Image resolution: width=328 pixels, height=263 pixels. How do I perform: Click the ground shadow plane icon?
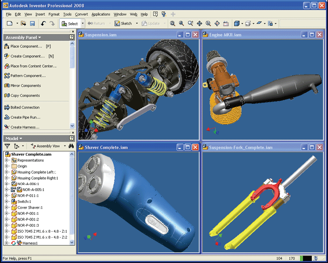[259, 23]
